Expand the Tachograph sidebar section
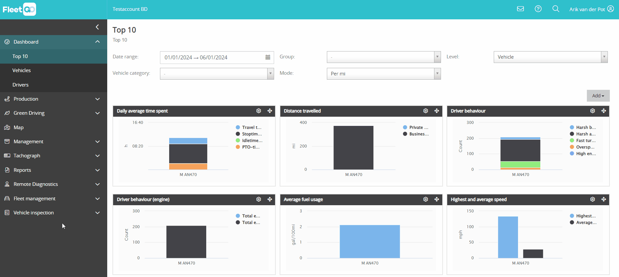This screenshot has height=277, width=619. tap(53, 156)
